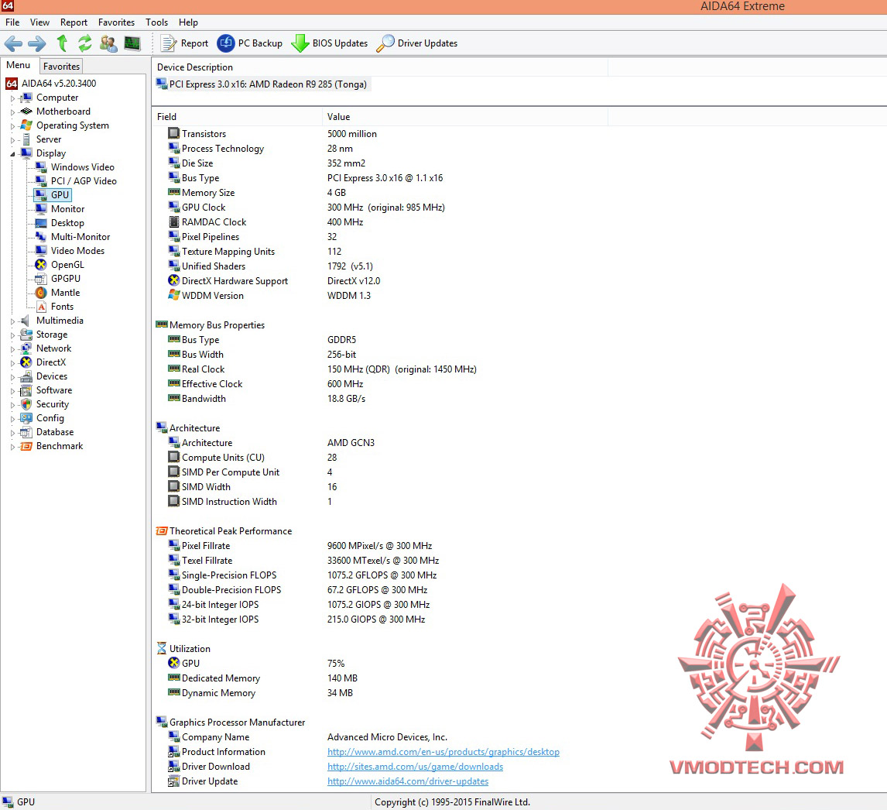Select the Company Name row

tap(307, 737)
